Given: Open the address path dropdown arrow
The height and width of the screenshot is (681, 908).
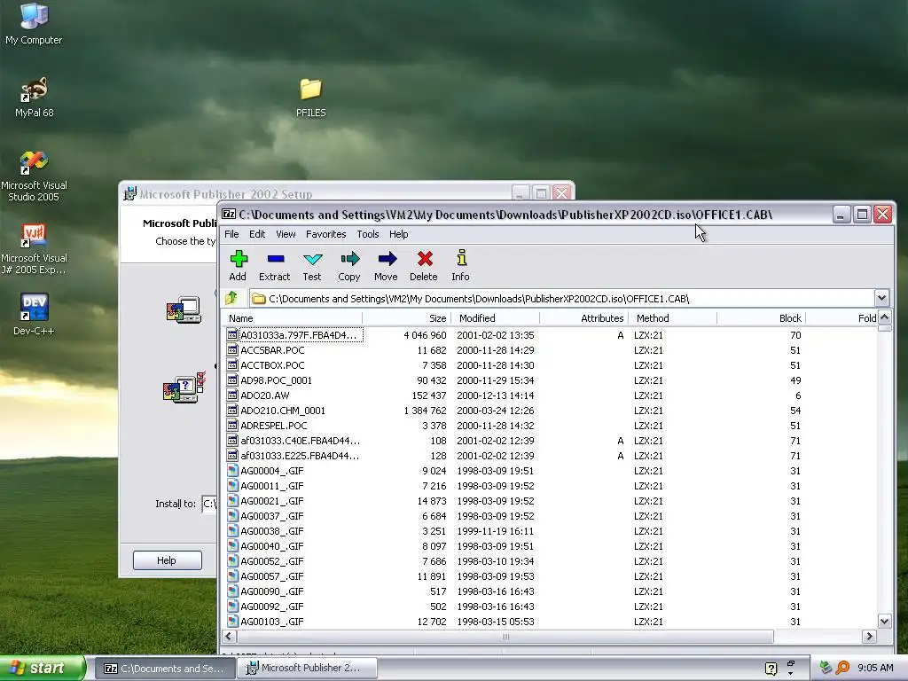Looking at the screenshot, I should [881, 298].
